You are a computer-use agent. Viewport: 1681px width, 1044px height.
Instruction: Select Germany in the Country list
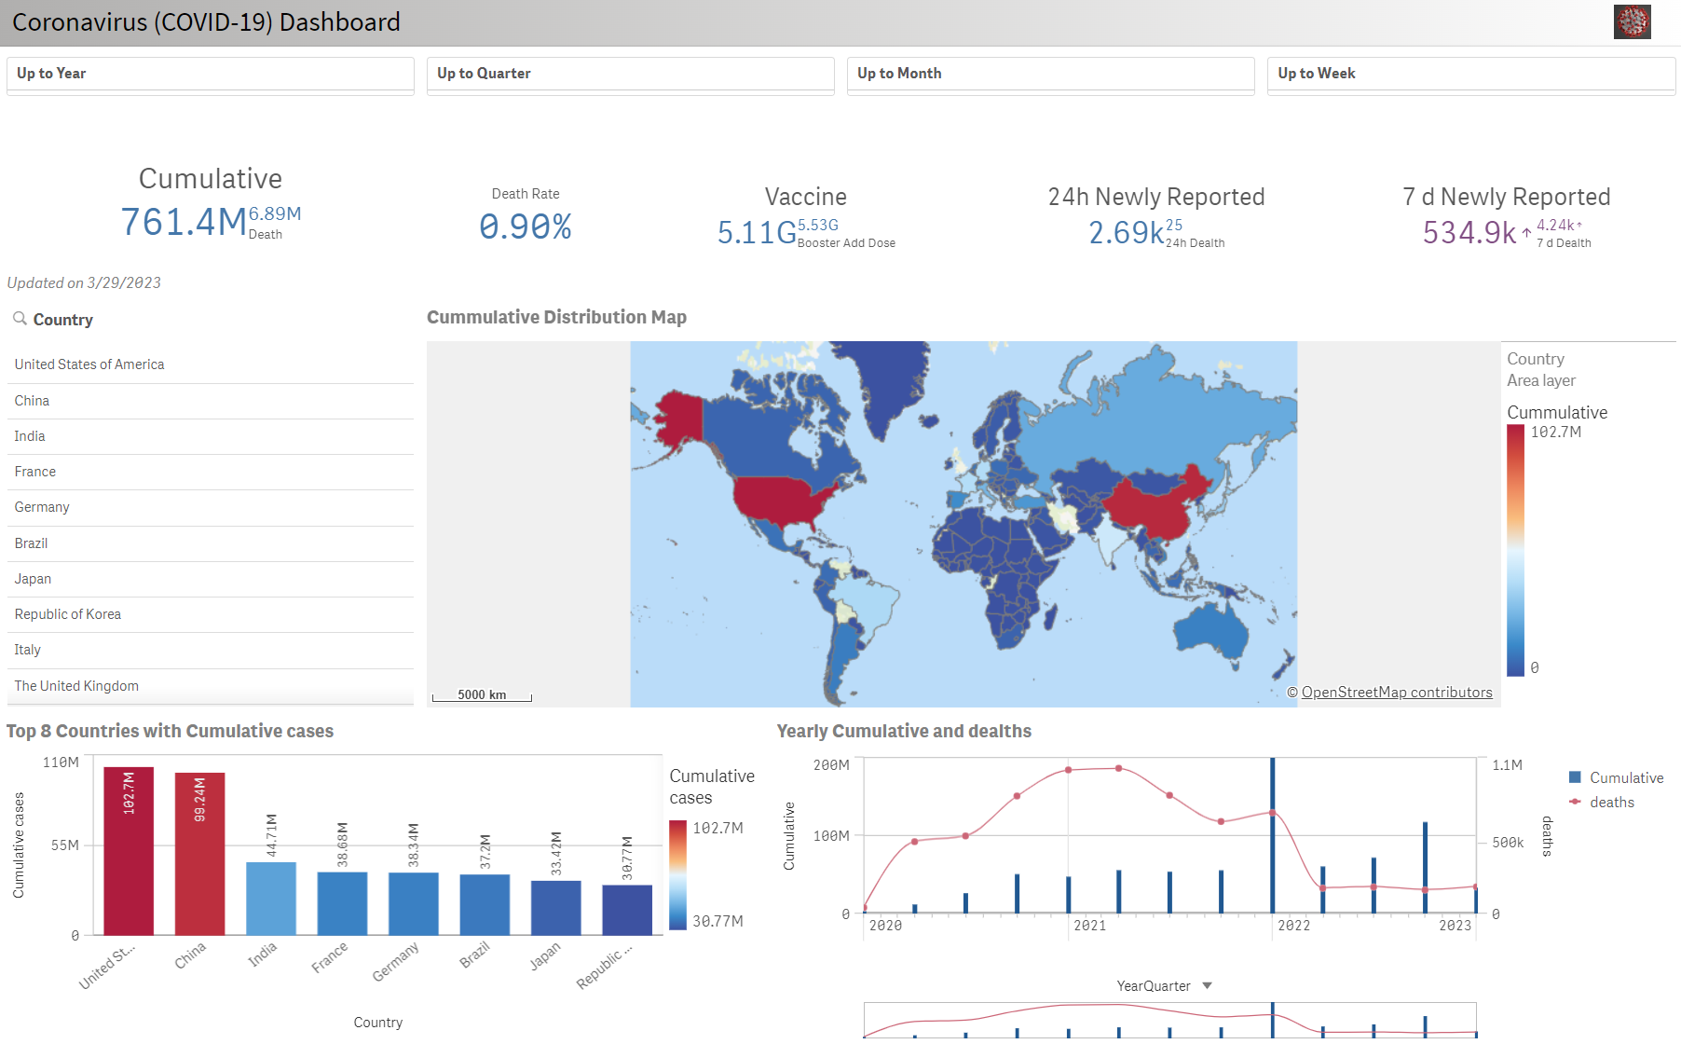[x=211, y=507]
